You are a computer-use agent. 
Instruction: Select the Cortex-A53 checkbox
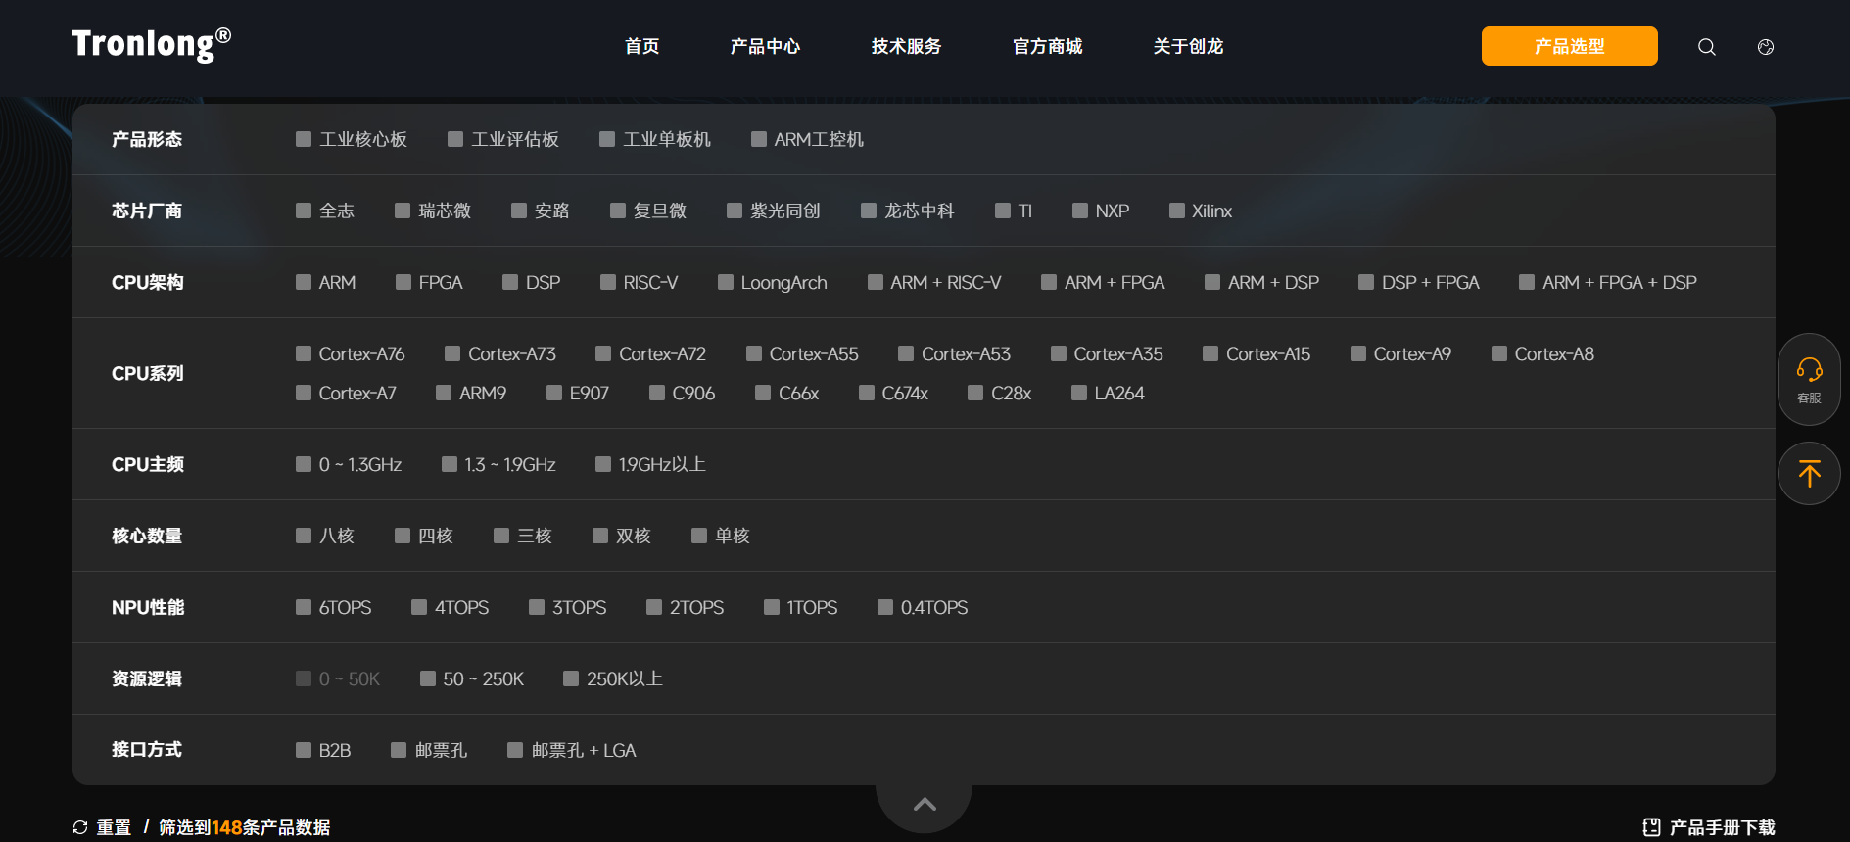tap(906, 353)
